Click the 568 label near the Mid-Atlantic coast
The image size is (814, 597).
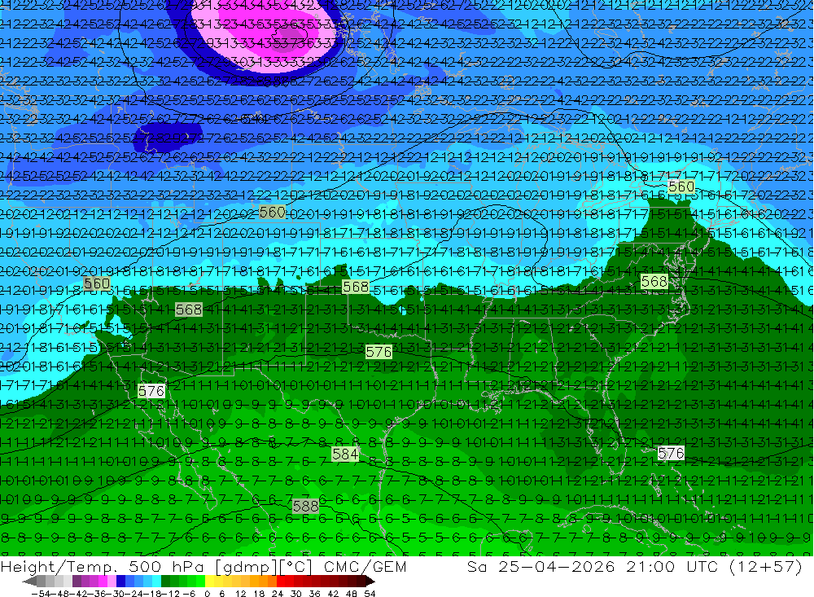coord(654,282)
